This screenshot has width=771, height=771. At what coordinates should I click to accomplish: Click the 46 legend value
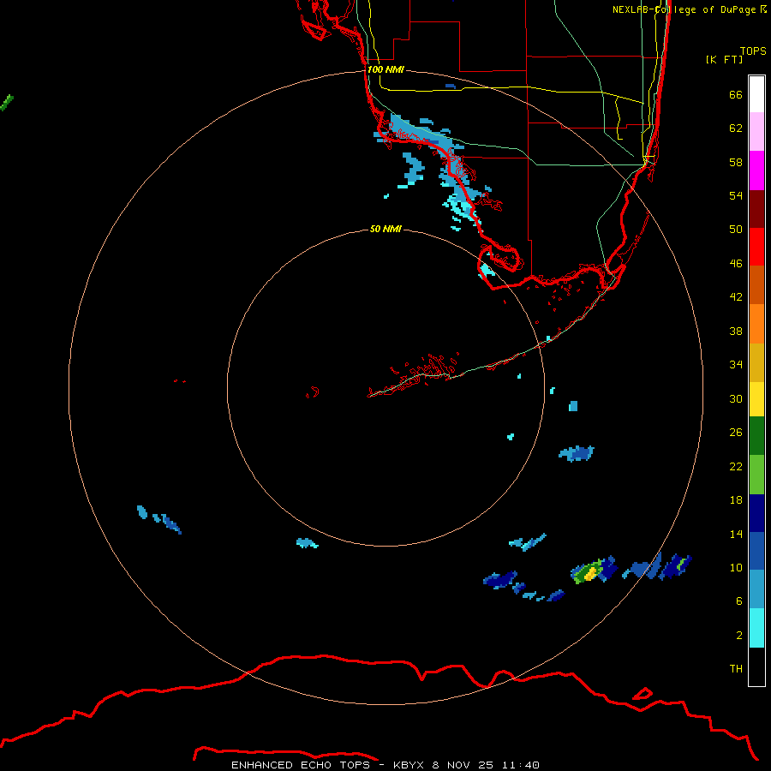[x=736, y=264]
